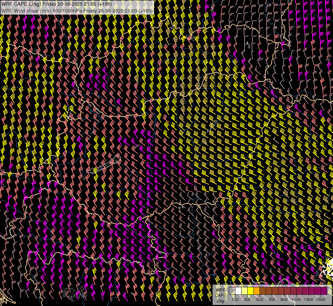Click the 700 value on the legend
333x306 pixels.
click(272, 300)
